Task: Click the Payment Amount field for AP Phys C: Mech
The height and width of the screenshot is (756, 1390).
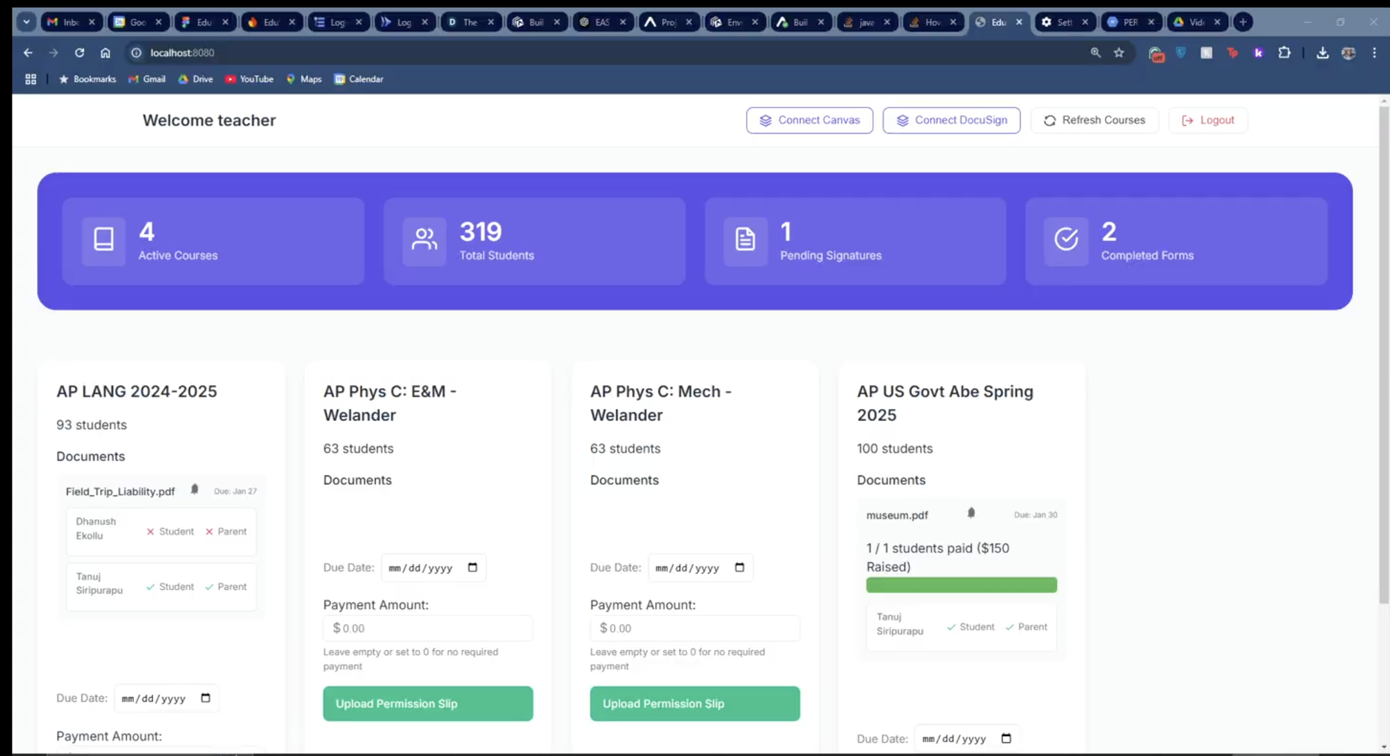Action: pyautogui.click(x=694, y=628)
